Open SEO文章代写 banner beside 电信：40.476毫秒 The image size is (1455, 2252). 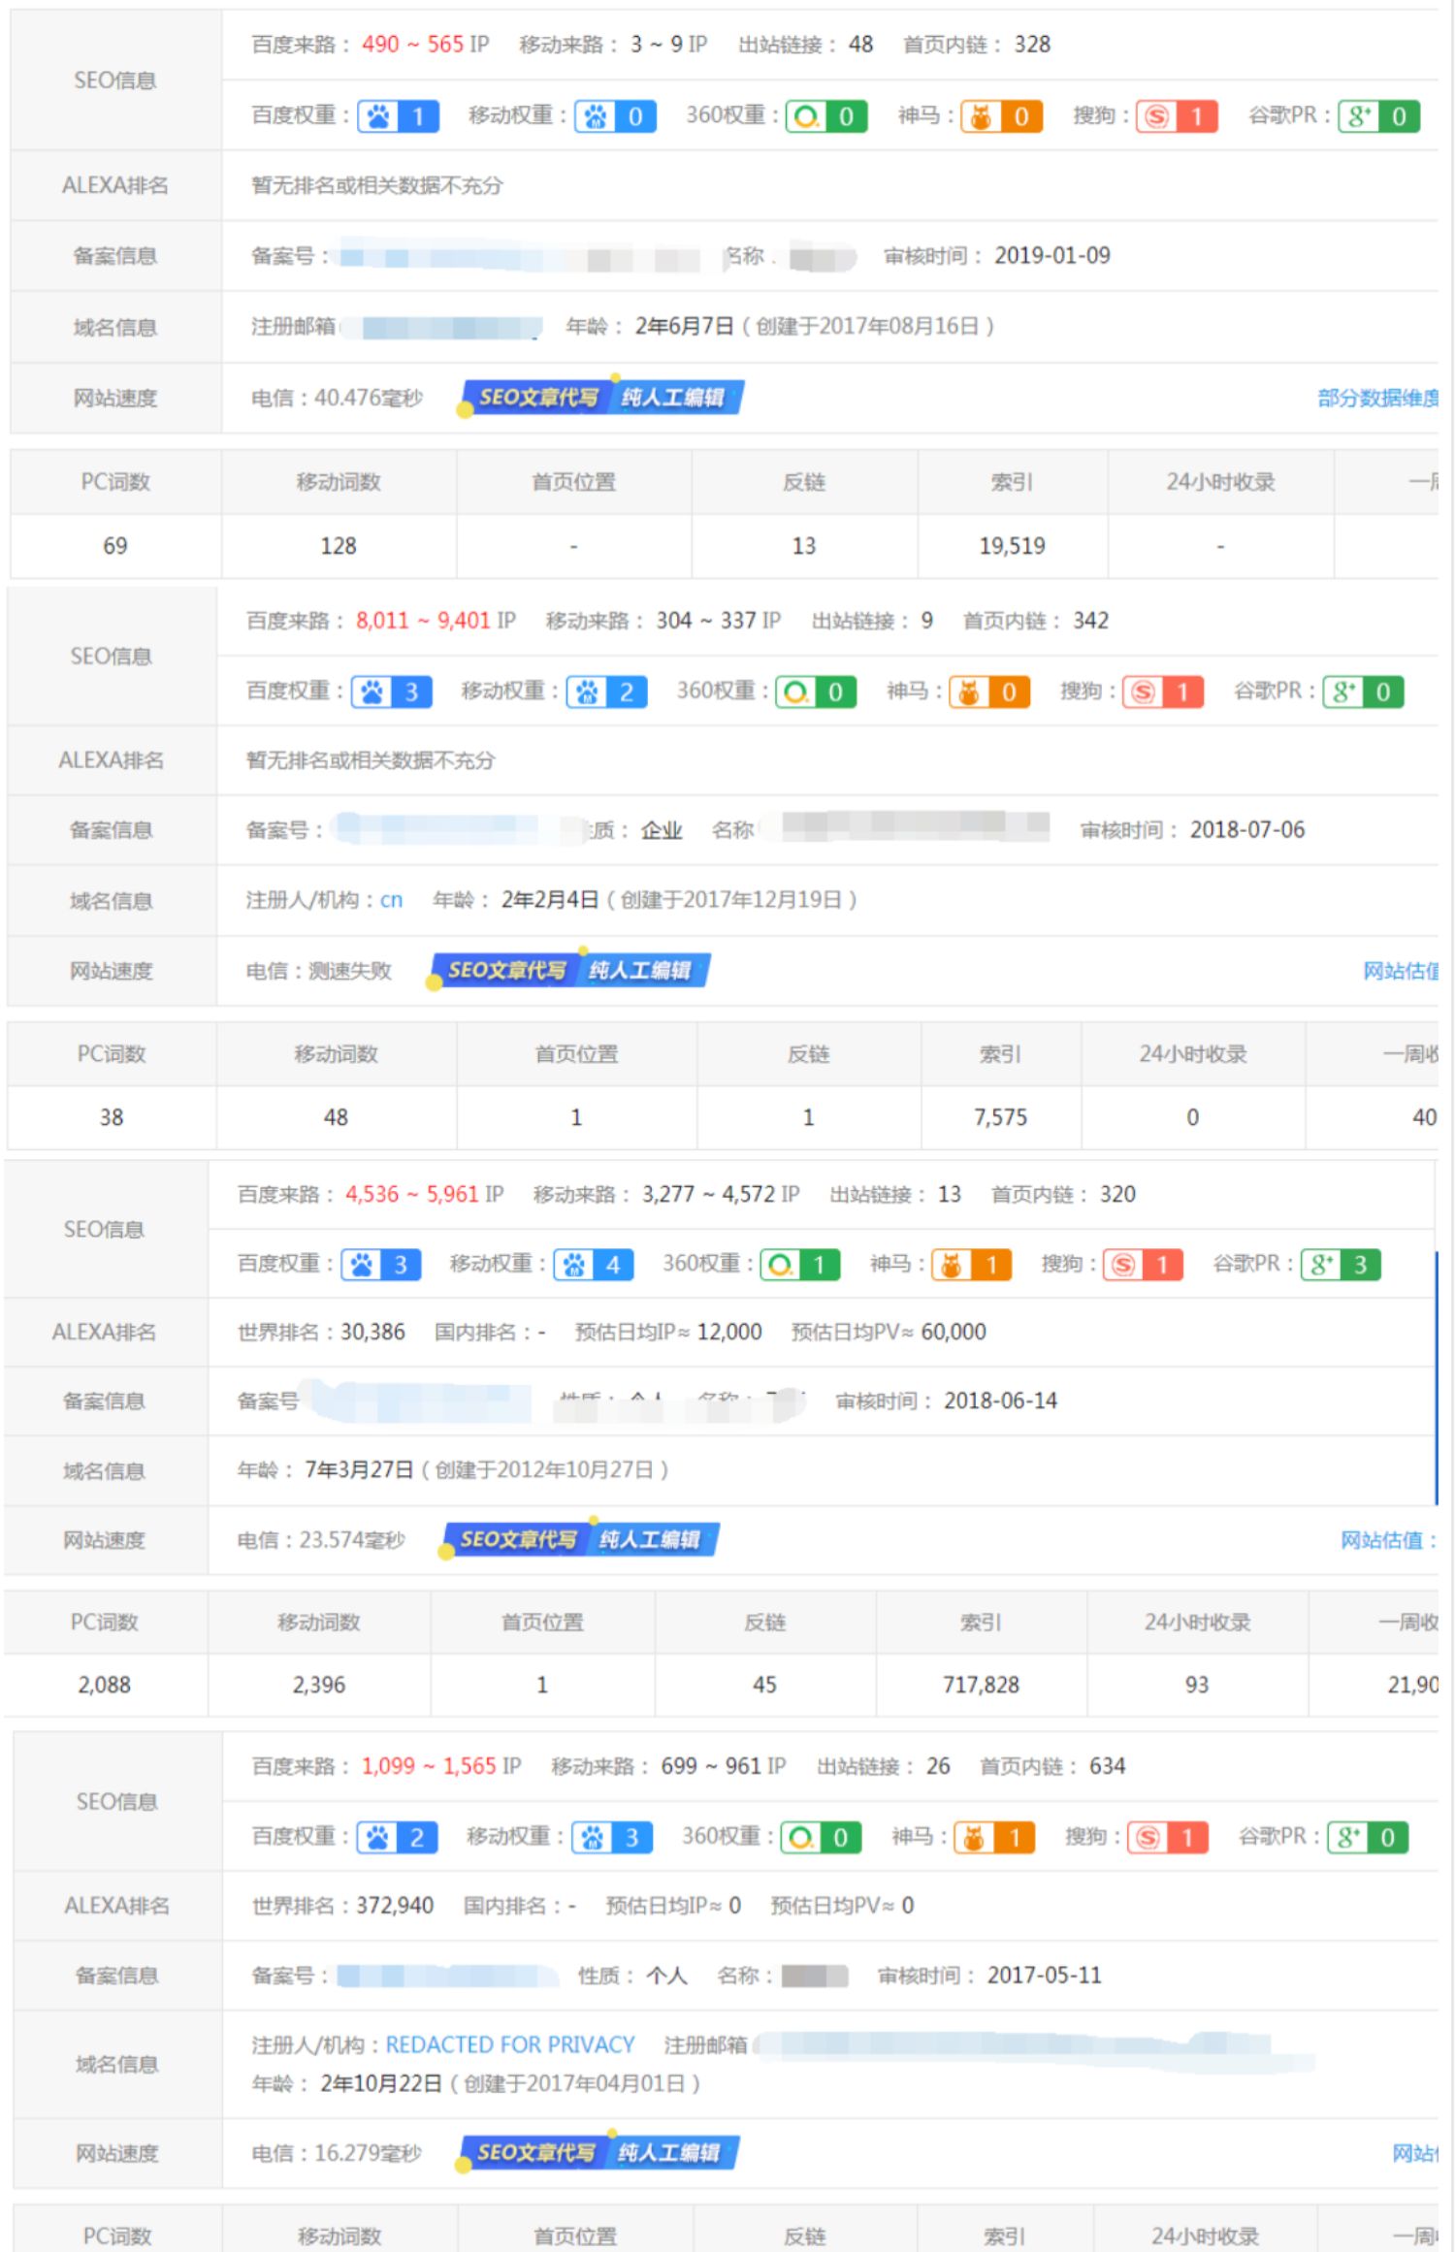point(600,398)
